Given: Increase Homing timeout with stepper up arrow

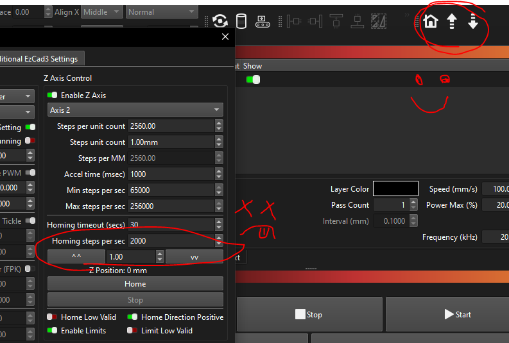Looking at the screenshot, I should (x=219, y=221).
